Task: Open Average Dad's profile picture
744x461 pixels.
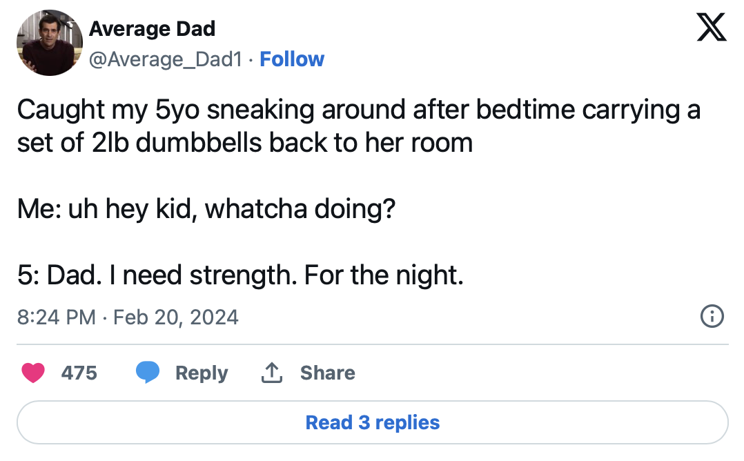Action: 50,43
